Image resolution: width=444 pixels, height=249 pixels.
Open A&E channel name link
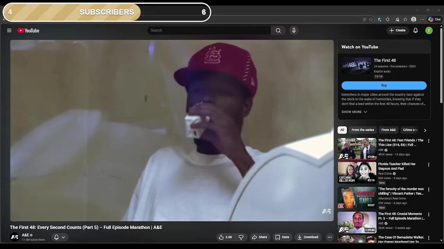(25, 235)
